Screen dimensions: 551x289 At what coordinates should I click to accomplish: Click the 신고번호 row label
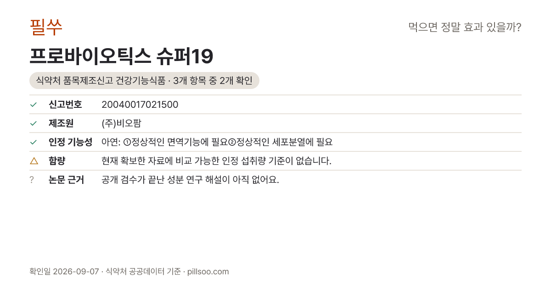(x=65, y=105)
